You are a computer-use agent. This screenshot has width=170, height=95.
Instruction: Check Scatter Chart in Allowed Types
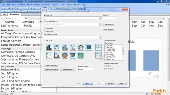(x=105, y=51)
